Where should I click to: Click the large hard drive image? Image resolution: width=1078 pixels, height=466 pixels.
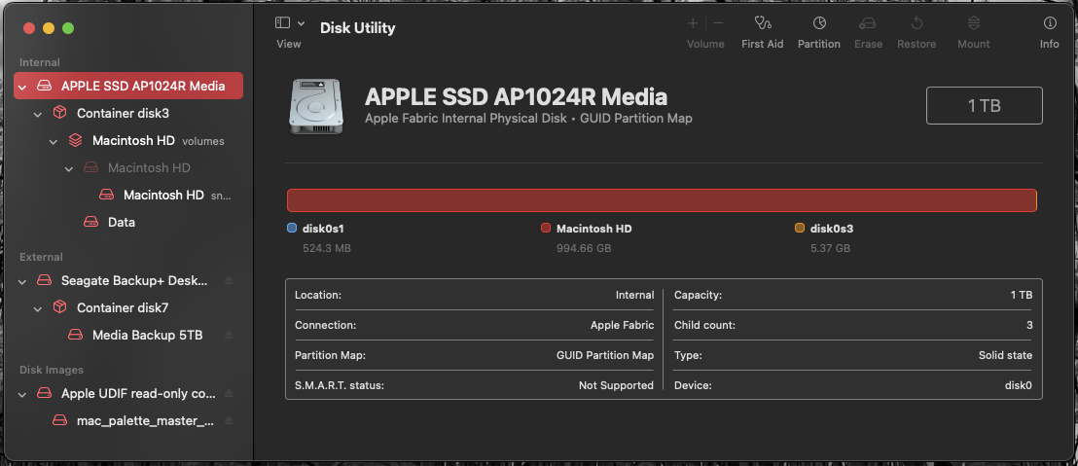315,107
